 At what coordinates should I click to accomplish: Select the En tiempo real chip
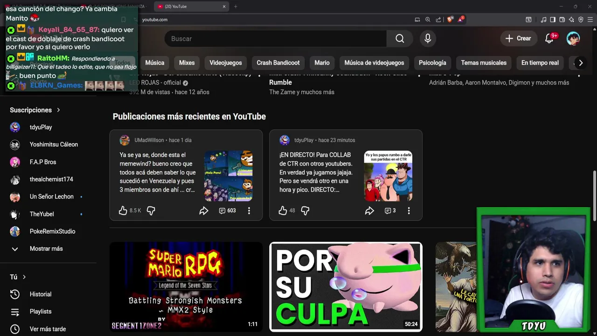[x=540, y=63]
